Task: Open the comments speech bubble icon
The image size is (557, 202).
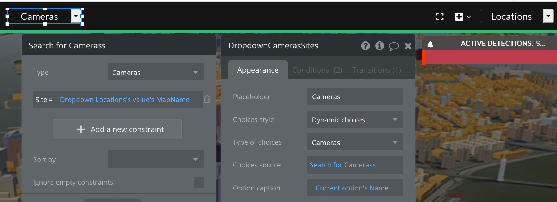Action: [394, 46]
